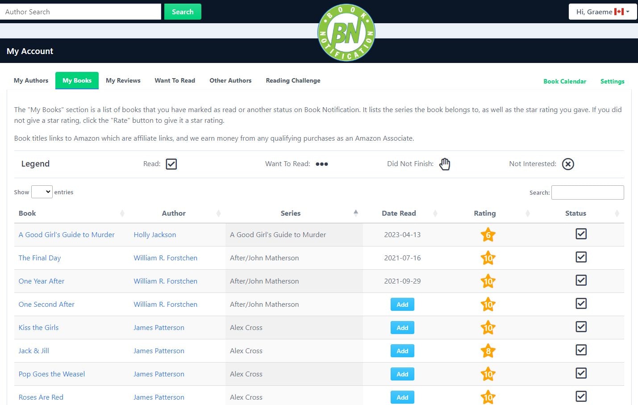Open the Kiss the Girls book link
The image size is (638, 405).
[x=38, y=328]
